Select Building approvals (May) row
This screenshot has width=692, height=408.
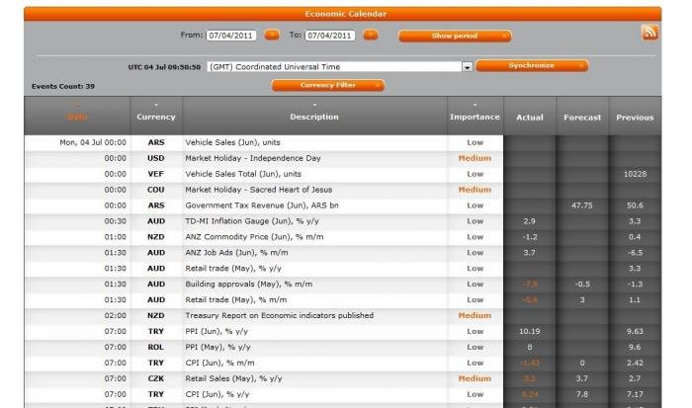pyautogui.click(x=343, y=285)
